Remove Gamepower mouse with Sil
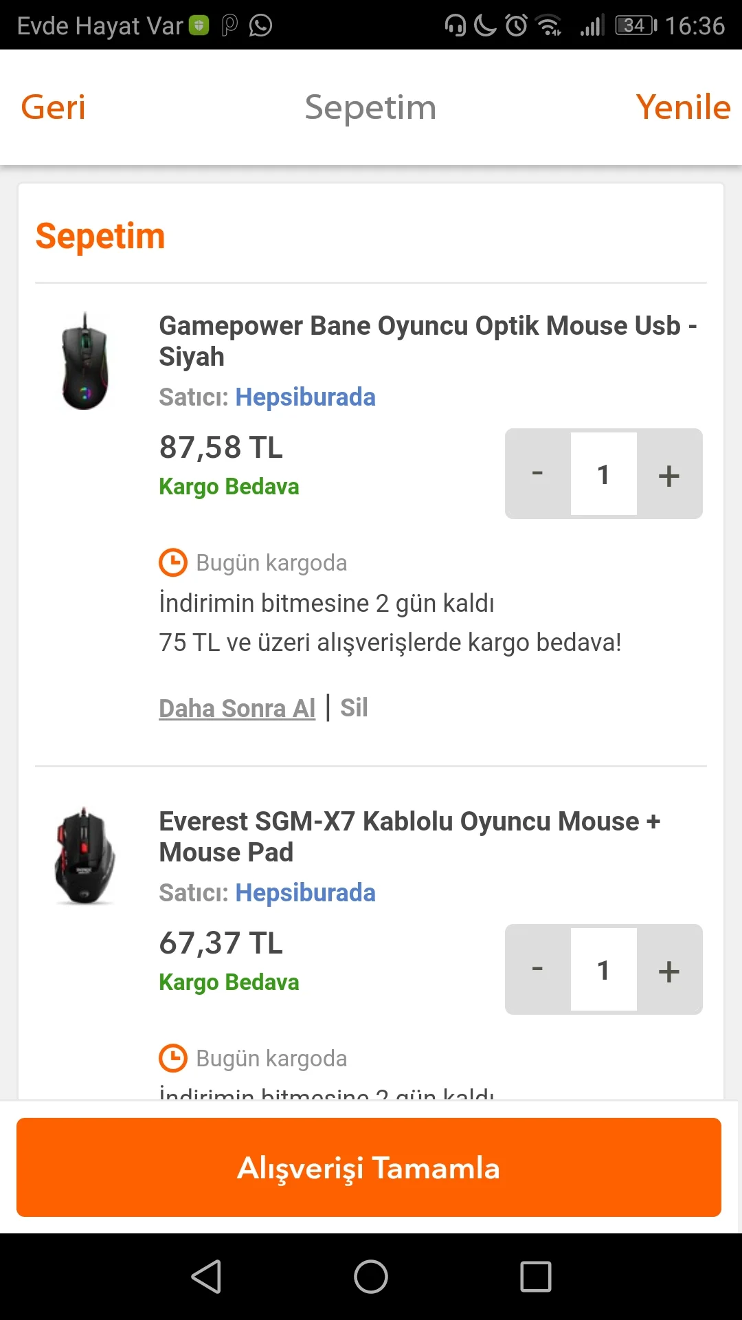 354,708
